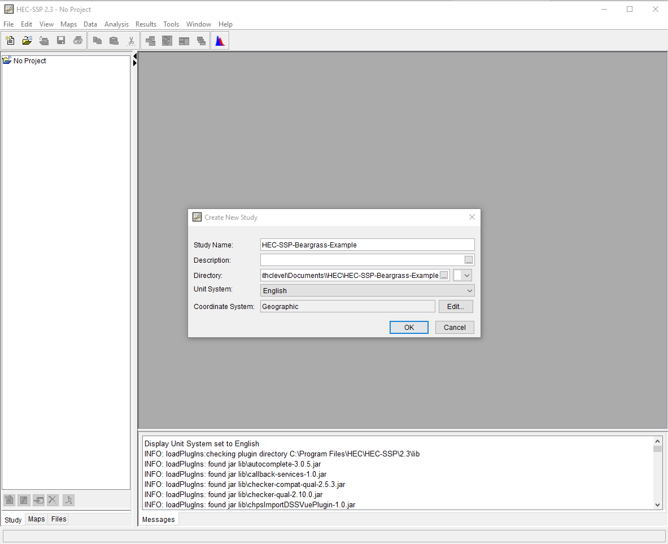Click the X delete icon below study tree
Viewport: 668px width, 544px height.
53,500
